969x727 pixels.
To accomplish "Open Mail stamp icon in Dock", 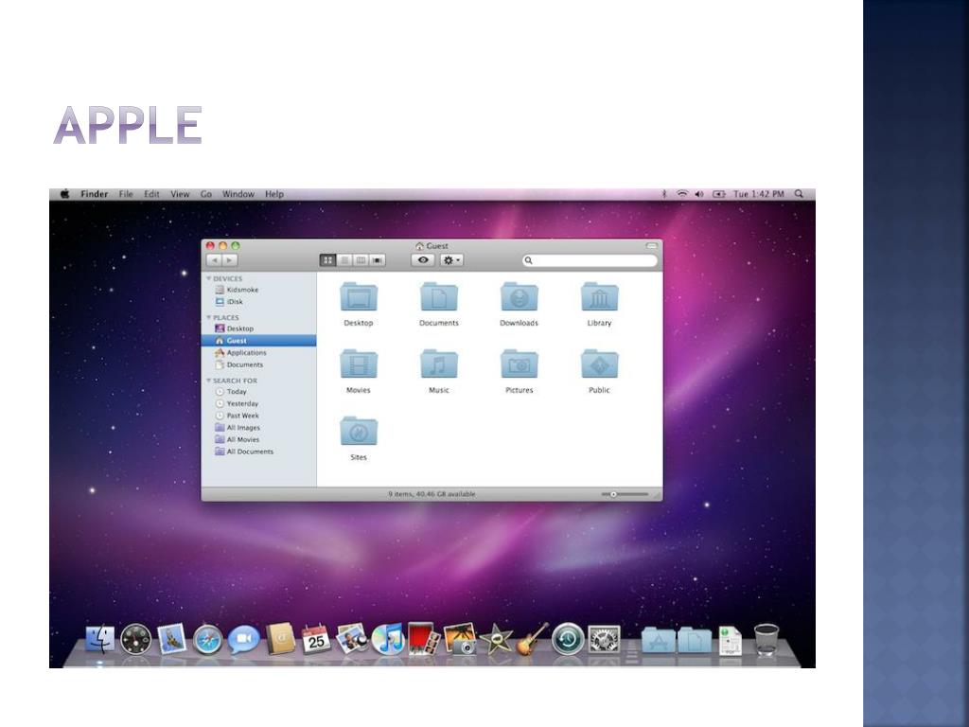I will [172, 639].
